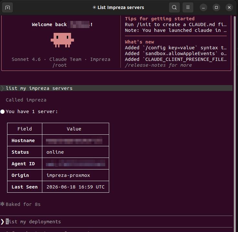Image resolution: width=238 pixels, height=232 pixels.
Task: Open the terminal search
Action: pyautogui.click(x=174, y=7)
